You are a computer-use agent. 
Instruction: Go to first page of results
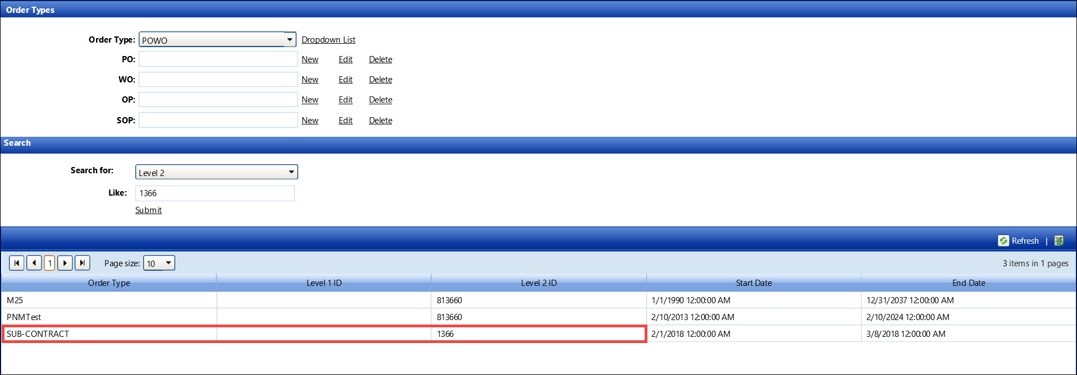pos(17,263)
